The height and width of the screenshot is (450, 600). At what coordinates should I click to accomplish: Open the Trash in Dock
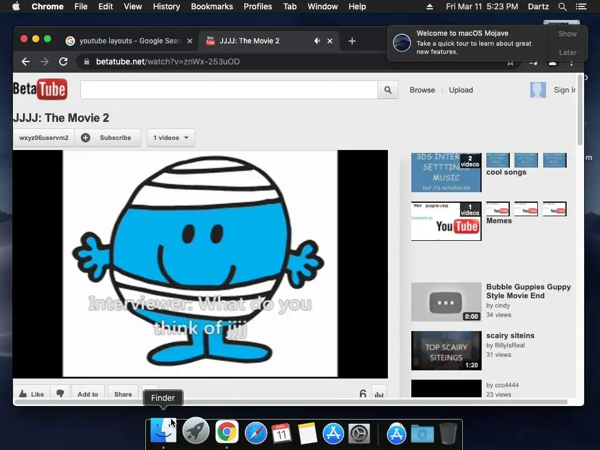[x=448, y=433]
